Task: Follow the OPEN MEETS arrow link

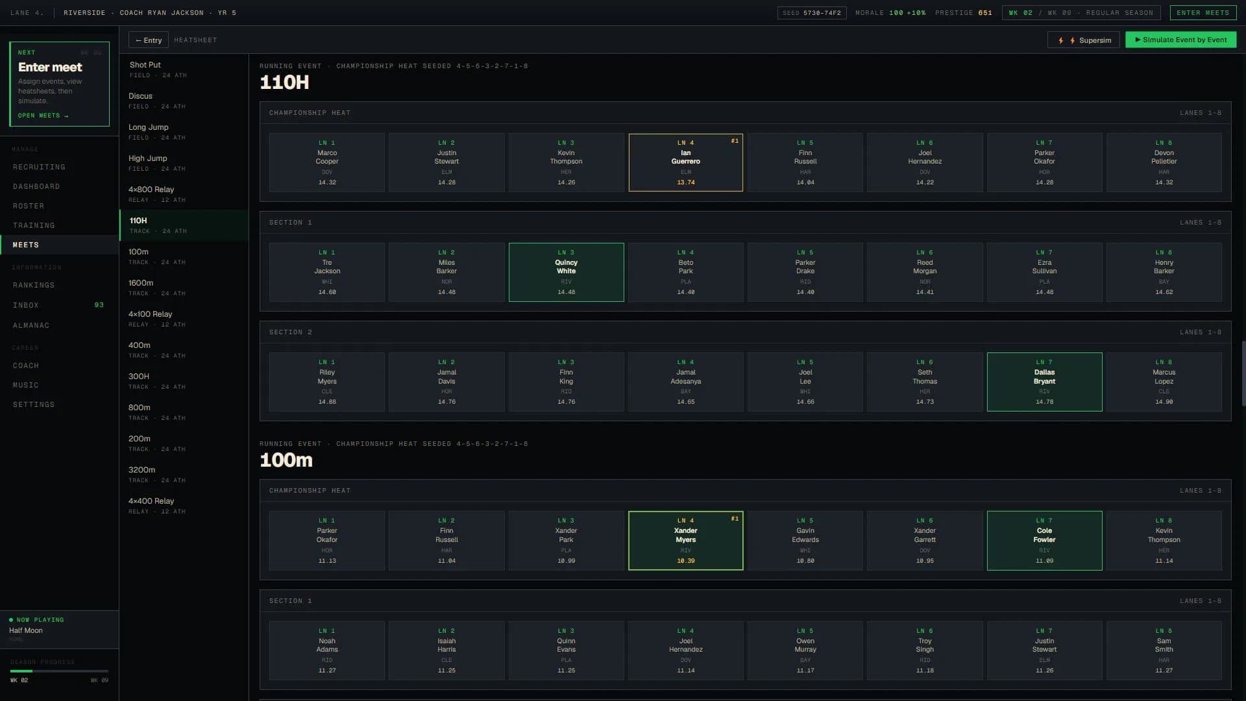Action: (x=43, y=116)
